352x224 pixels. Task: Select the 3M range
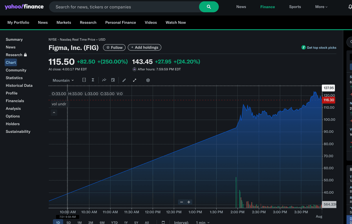(91, 223)
